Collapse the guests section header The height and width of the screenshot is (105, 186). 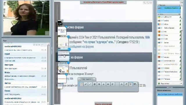(x=169, y=14)
